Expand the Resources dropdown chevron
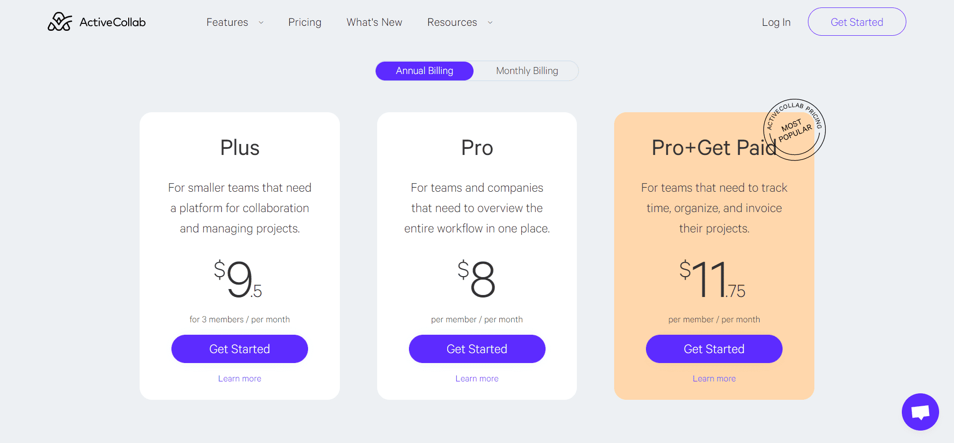The height and width of the screenshot is (443, 954). pos(490,23)
